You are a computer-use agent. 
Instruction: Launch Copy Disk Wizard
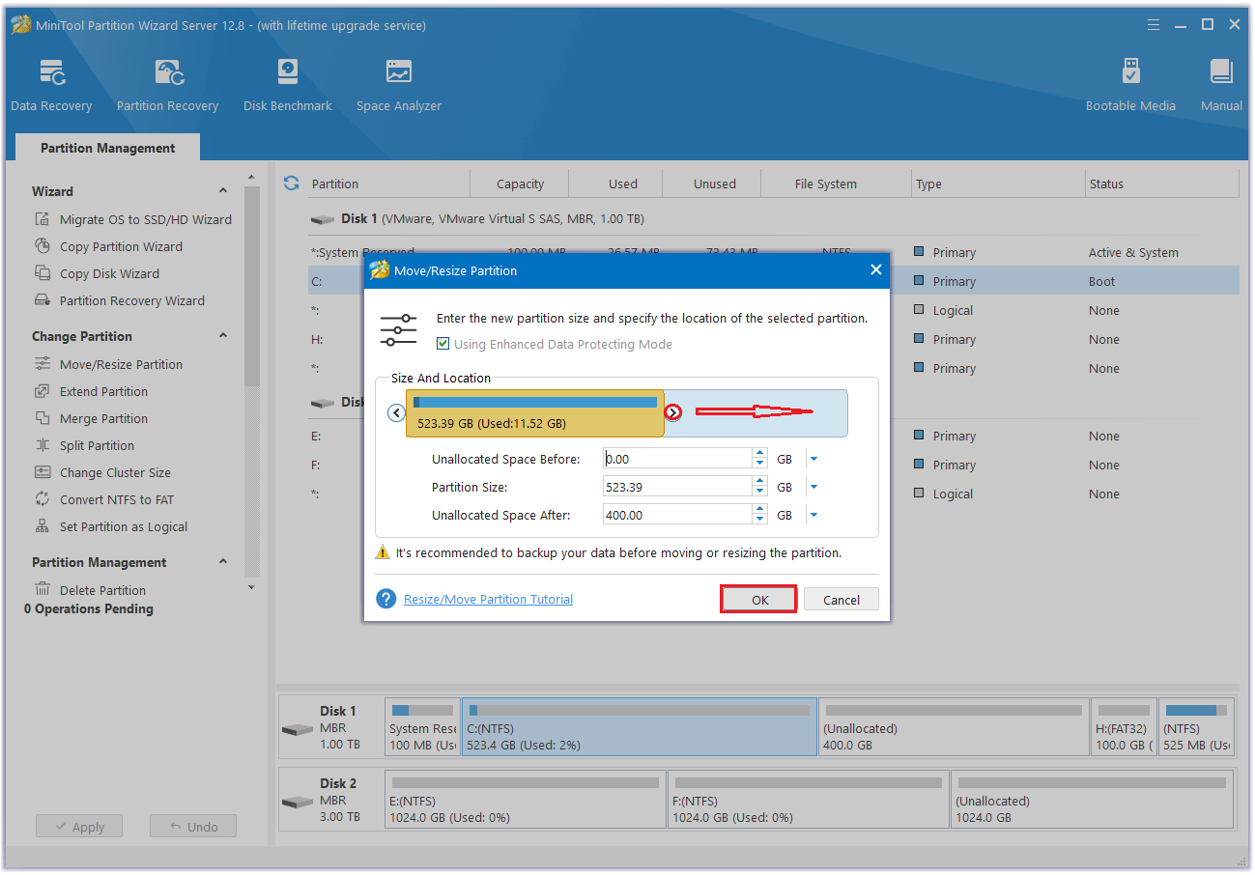click(97, 273)
